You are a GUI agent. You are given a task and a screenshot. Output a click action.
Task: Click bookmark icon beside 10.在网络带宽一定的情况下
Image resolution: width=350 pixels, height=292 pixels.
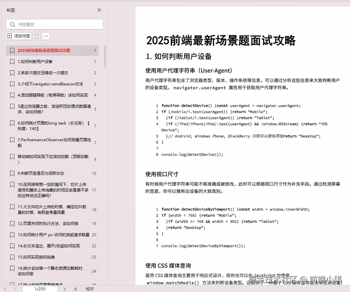[x=12, y=185]
